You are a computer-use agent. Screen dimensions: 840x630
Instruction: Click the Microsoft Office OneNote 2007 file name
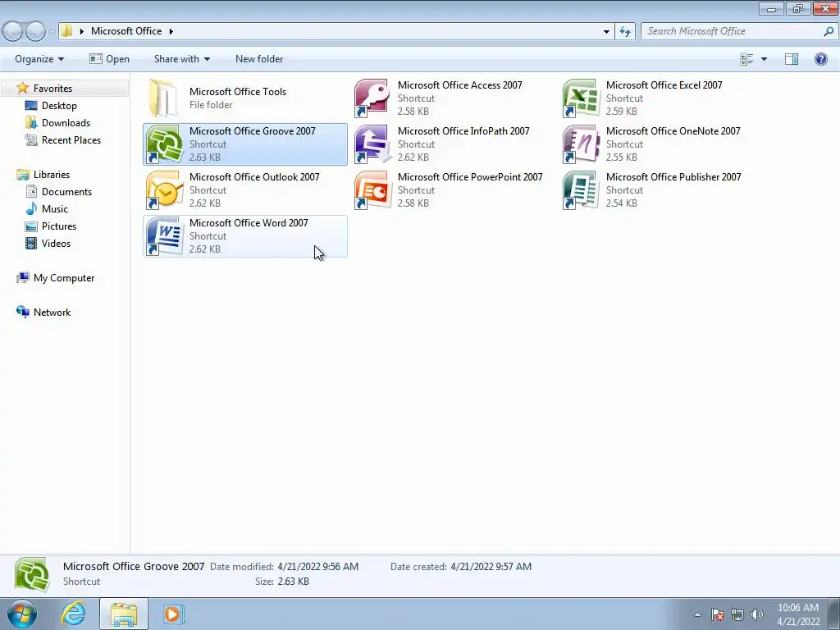click(x=673, y=131)
